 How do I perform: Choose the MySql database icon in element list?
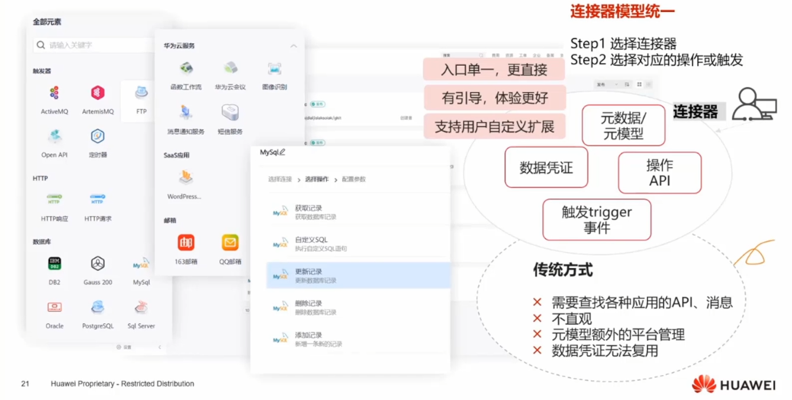pyautogui.click(x=141, y=264)
